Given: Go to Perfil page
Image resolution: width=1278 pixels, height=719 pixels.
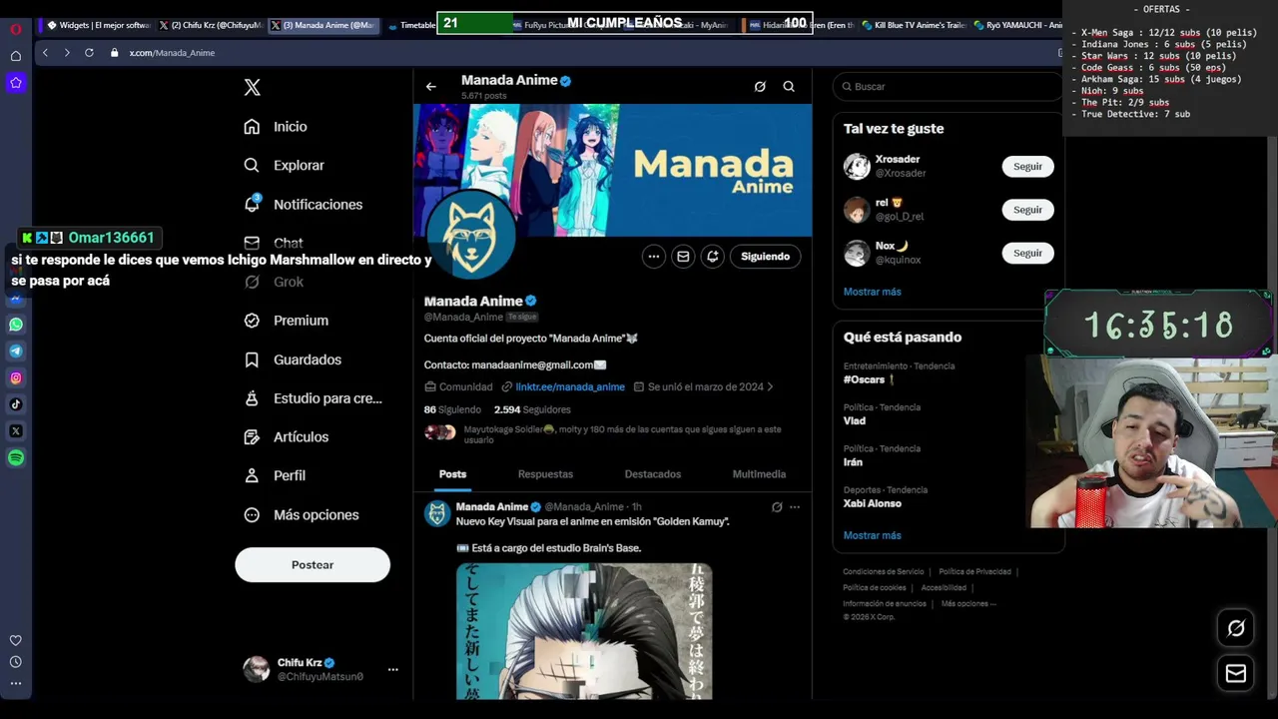Looking at the screenshot, I should coord(276,475).
